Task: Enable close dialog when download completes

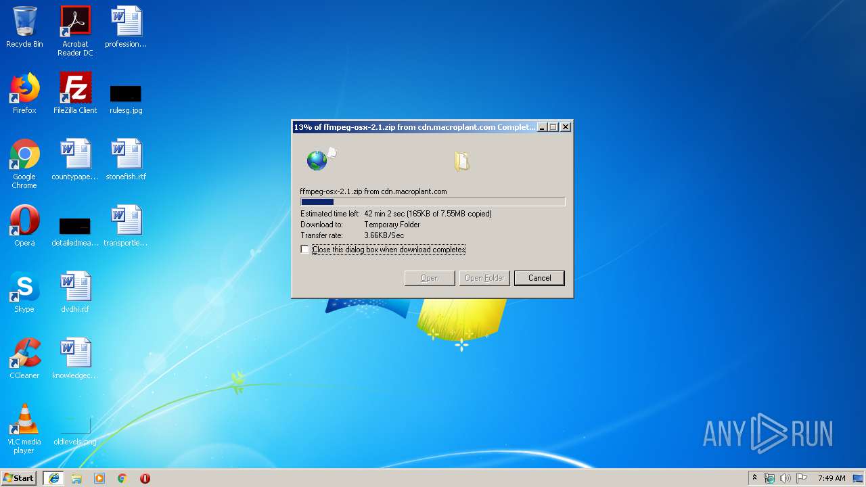Action: [x=305, y=250]
